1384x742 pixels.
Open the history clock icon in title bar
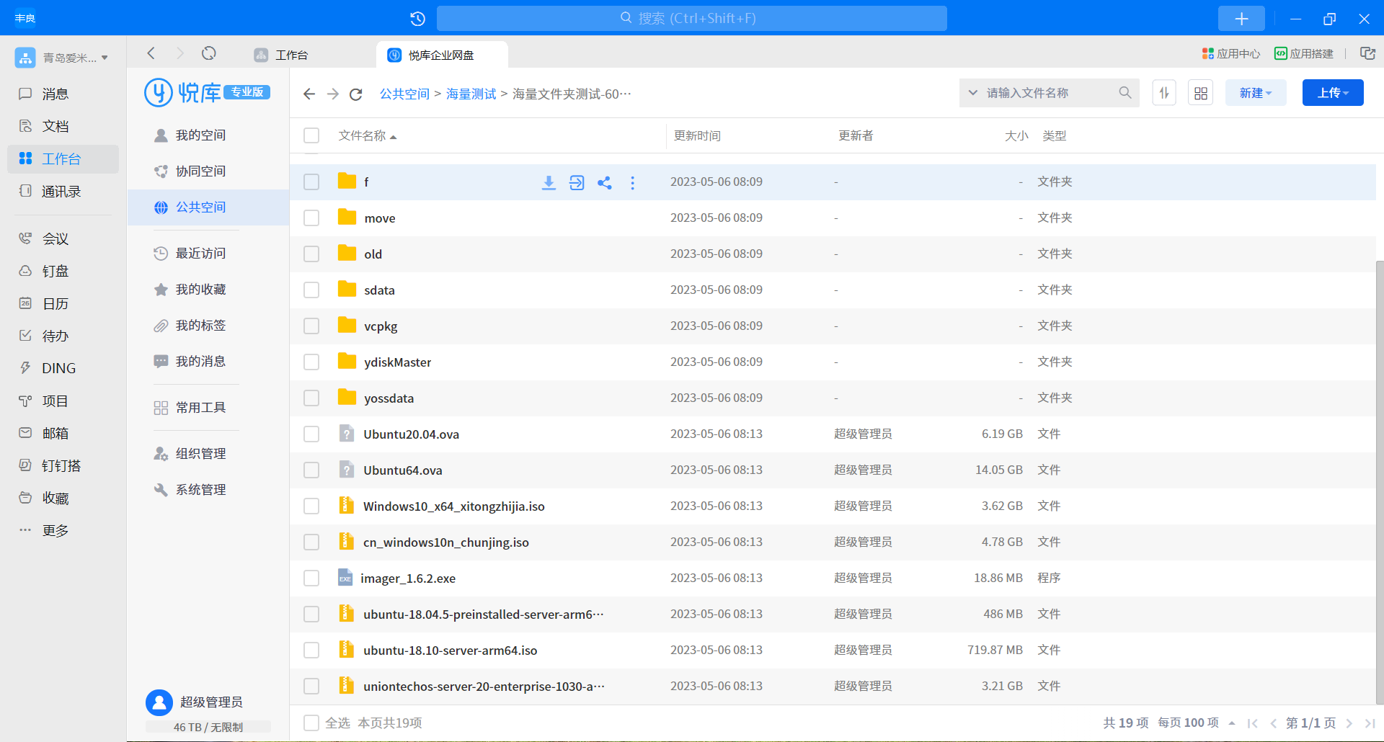coord(417,19)
